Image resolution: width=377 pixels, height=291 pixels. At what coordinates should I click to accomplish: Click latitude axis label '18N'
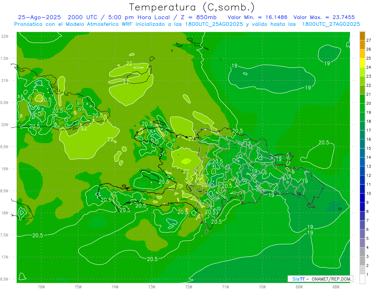tap(5, 213)
